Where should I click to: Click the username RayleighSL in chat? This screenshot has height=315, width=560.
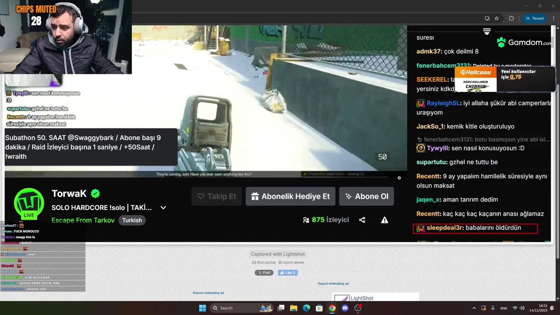click(443, 103)
